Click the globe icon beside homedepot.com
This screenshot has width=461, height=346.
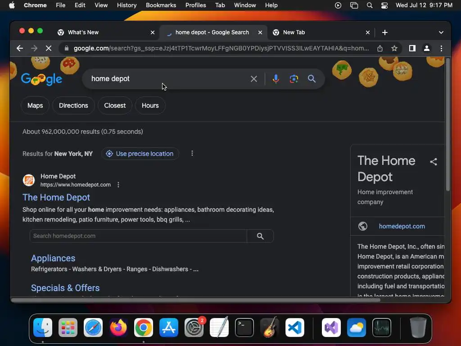coord(363,226)
